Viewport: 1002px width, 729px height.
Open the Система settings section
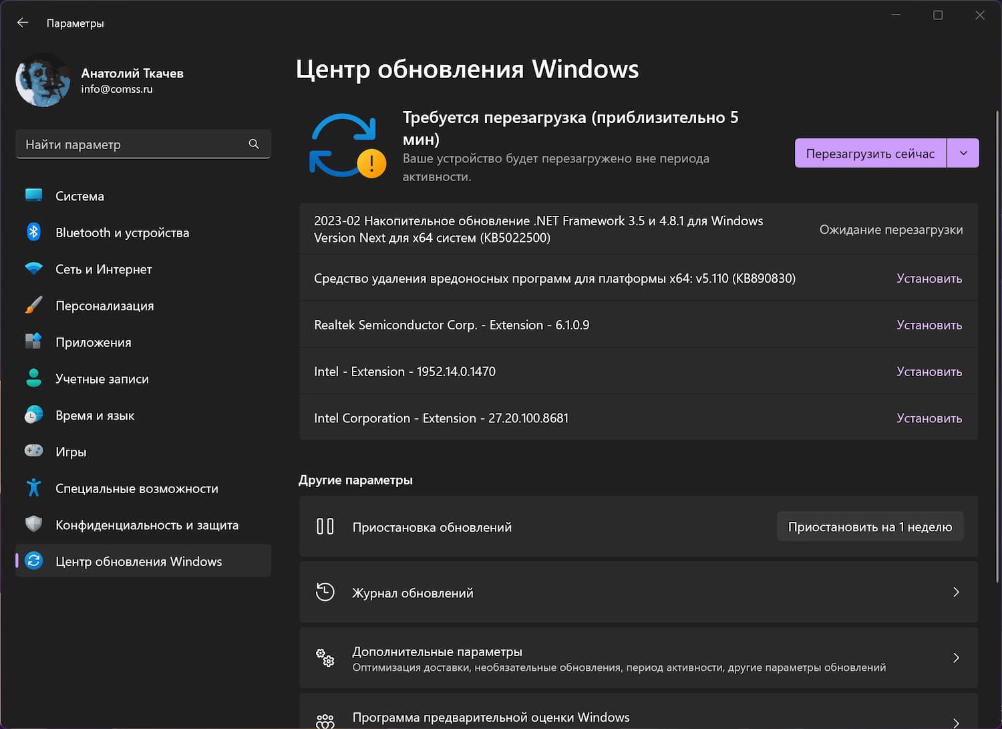[x=79, y=196]
